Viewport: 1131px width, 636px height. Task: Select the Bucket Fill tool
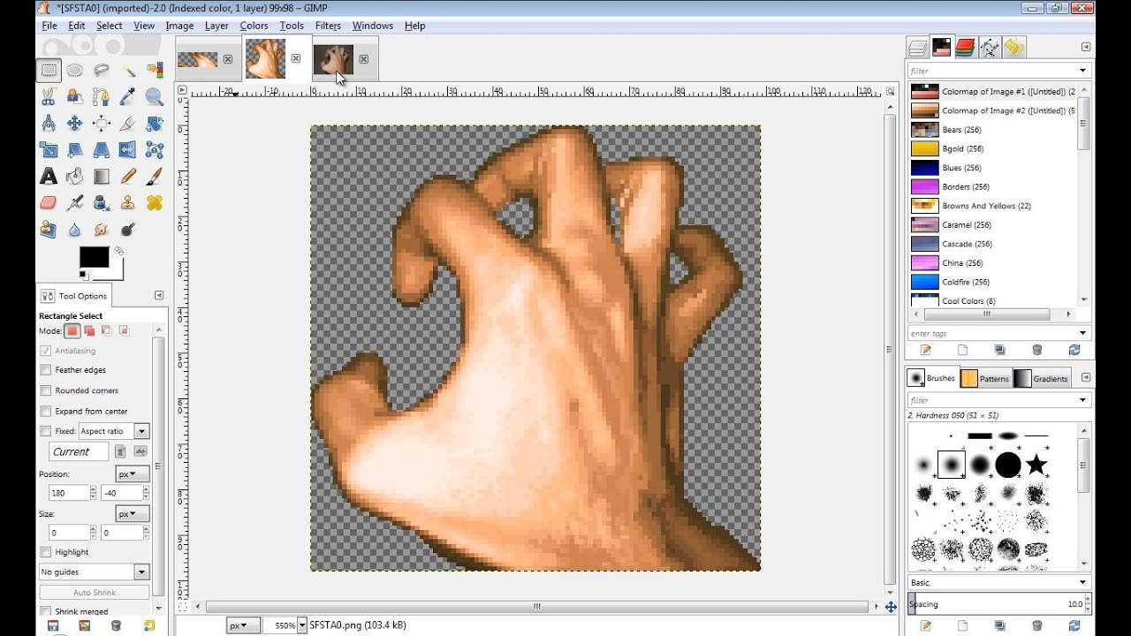(x=75, y=177)
